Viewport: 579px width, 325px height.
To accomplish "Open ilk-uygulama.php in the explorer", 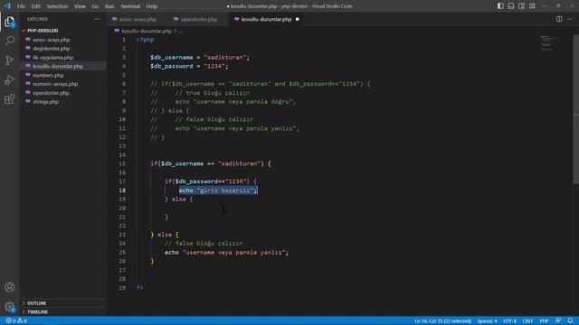I will [x=62, y=58].
